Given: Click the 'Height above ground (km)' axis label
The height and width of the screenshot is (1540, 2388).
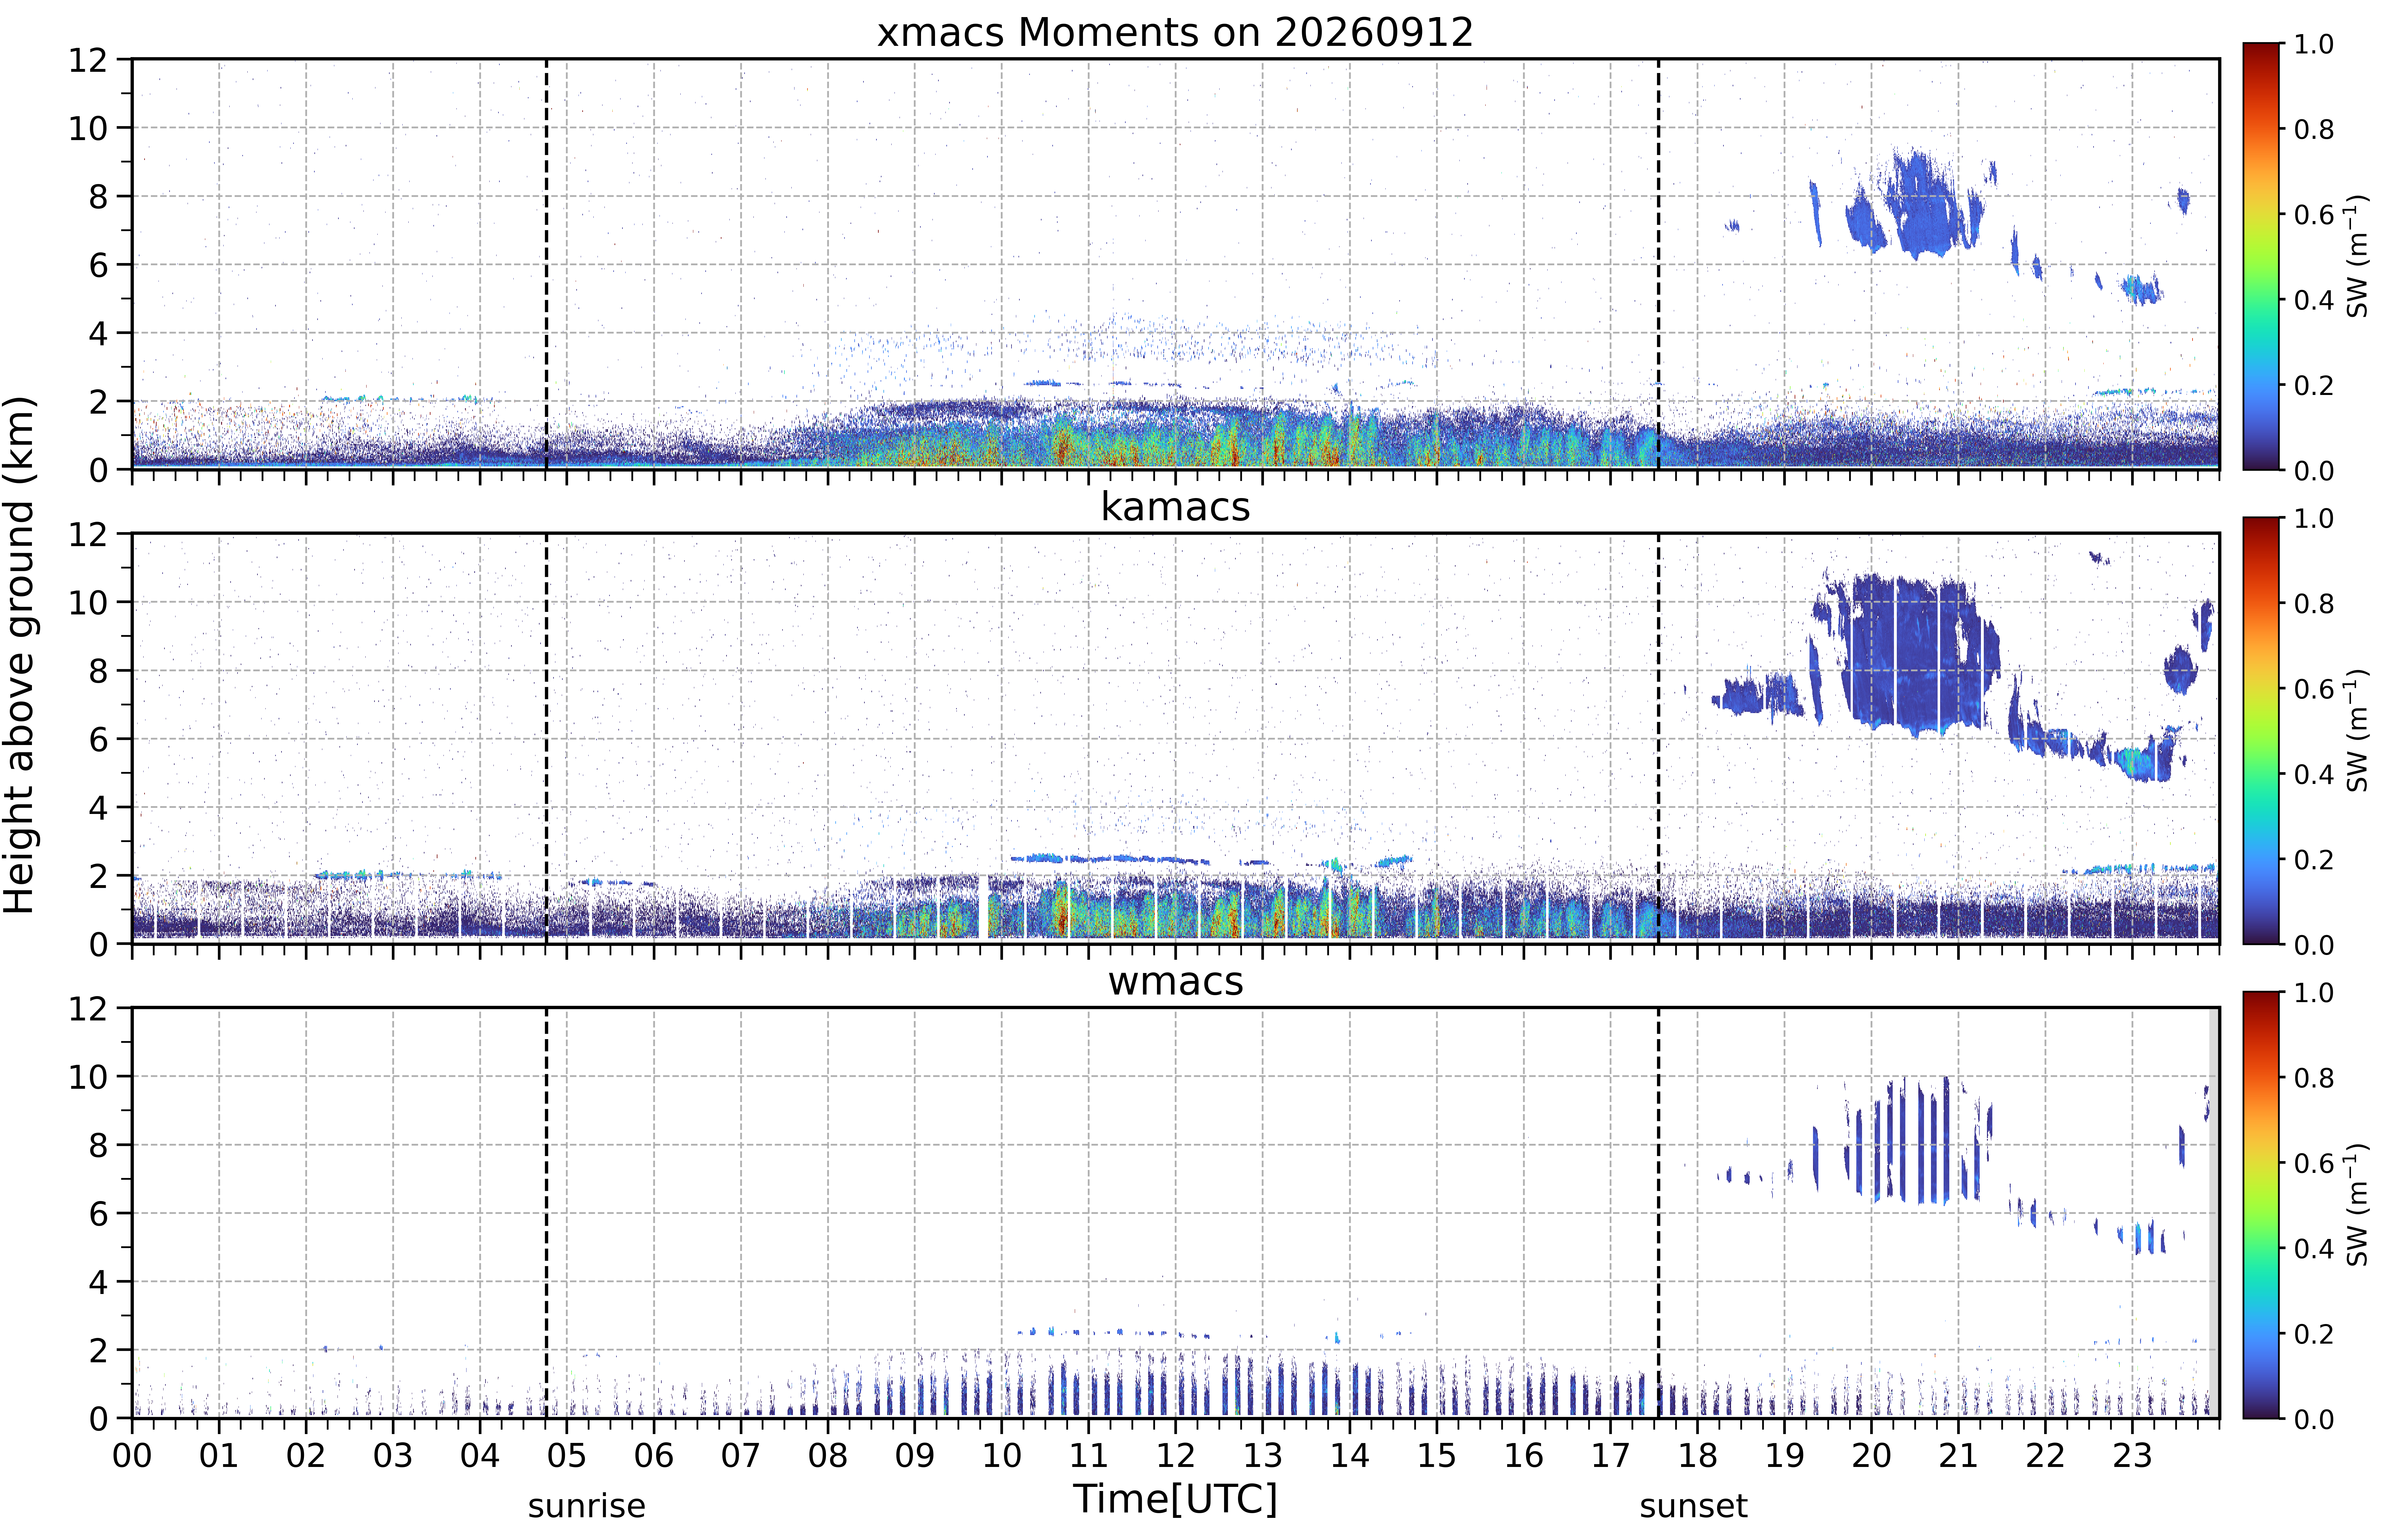Looking at the screenshot, I should click(x=20, y=655).
